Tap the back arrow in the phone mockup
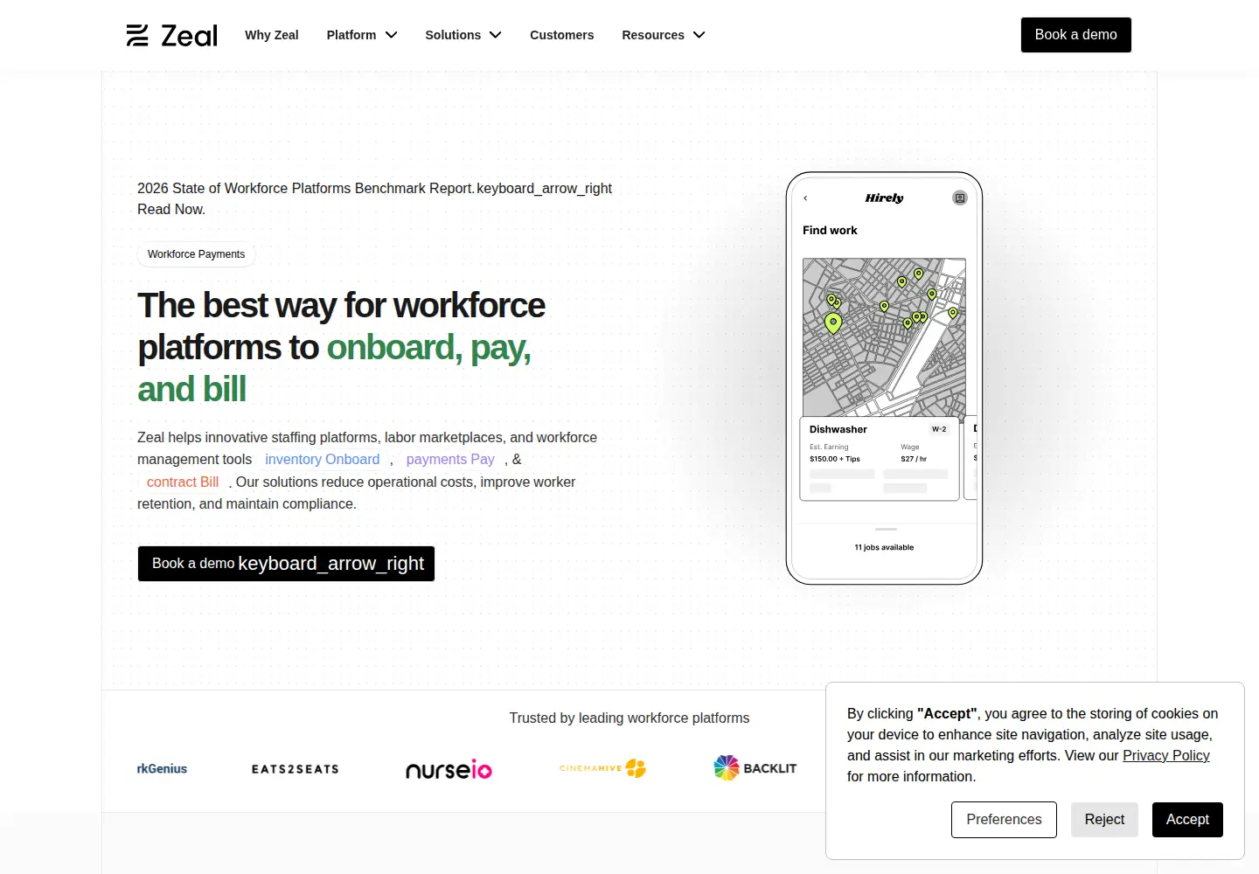Screen dimensions: 1259x874 pyautogui.click(x=805, y=198)
